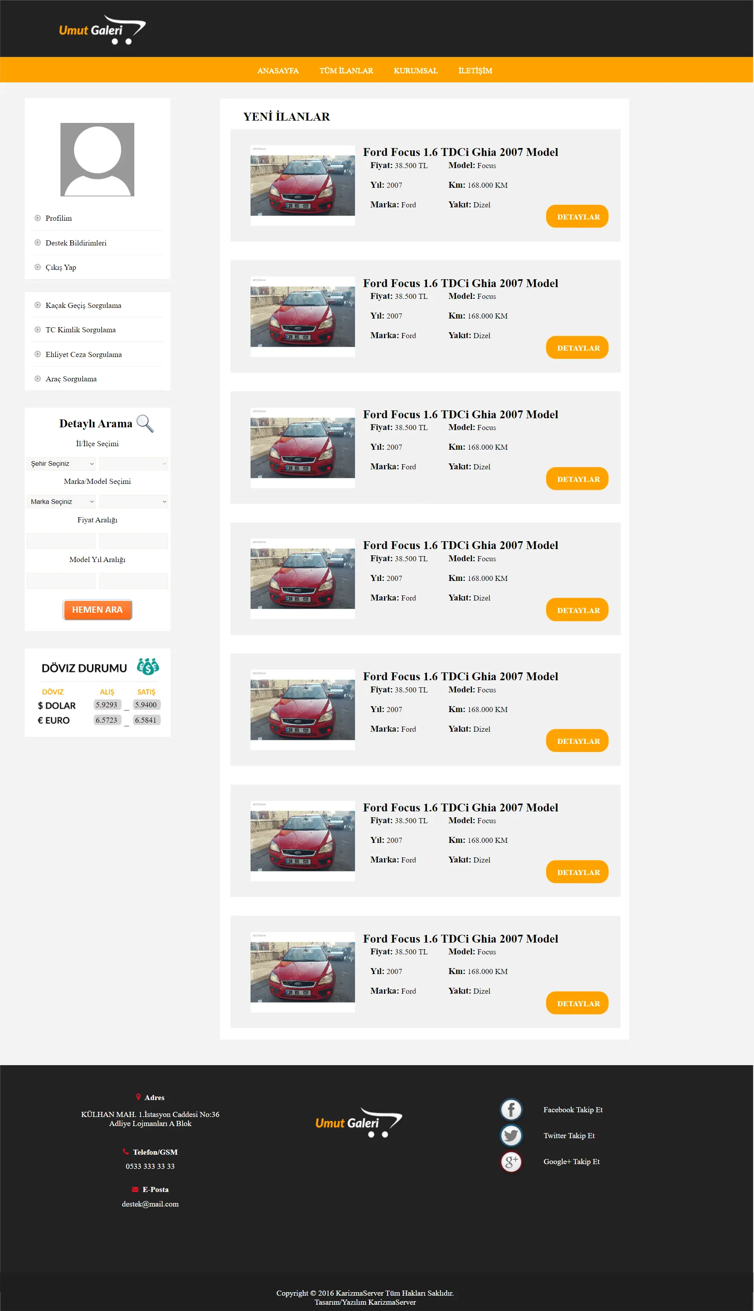Click the Umut Galeri header logo
The image size is (754, 1311).
point(102,30)
